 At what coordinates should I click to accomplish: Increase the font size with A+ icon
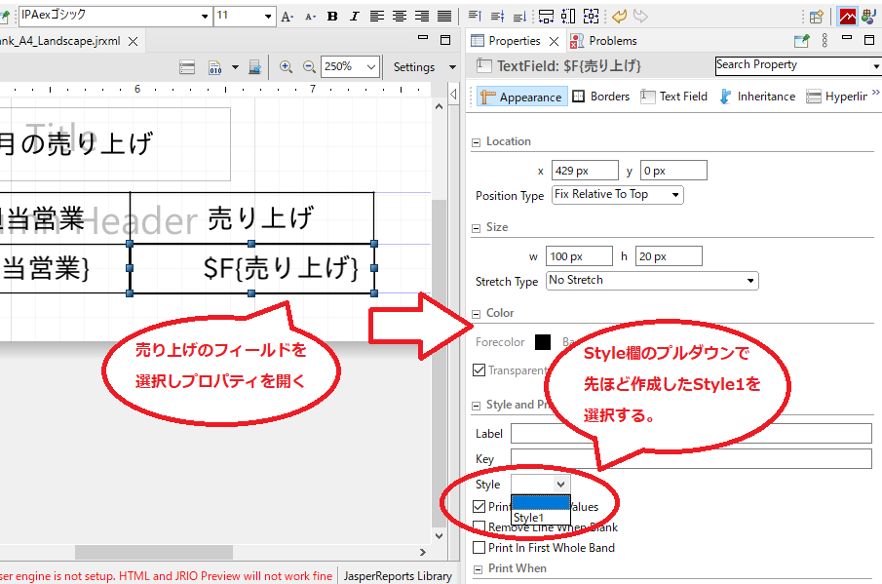coord(288,17)
